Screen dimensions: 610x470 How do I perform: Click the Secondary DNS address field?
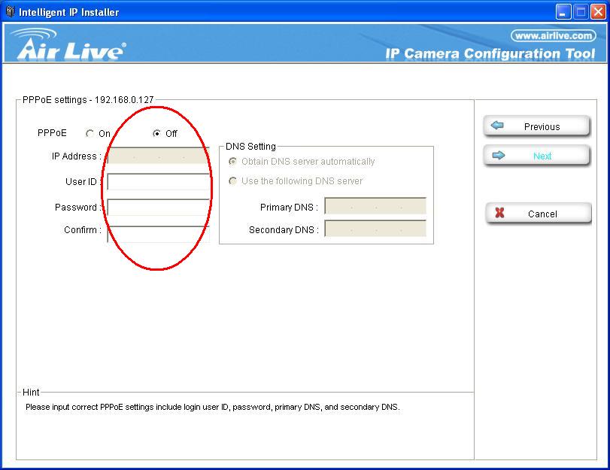(x=375, y=229)
